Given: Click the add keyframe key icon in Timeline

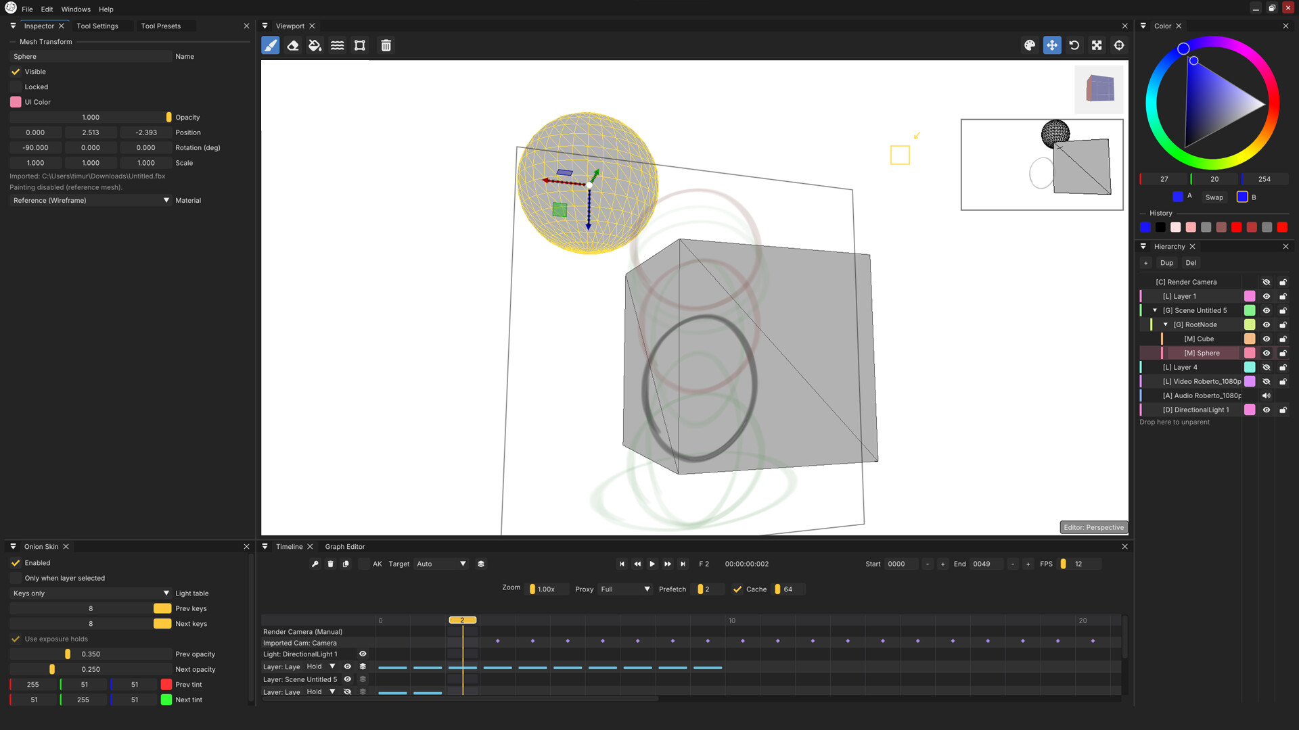Looking at the screenshot, I should click(315, 563).
